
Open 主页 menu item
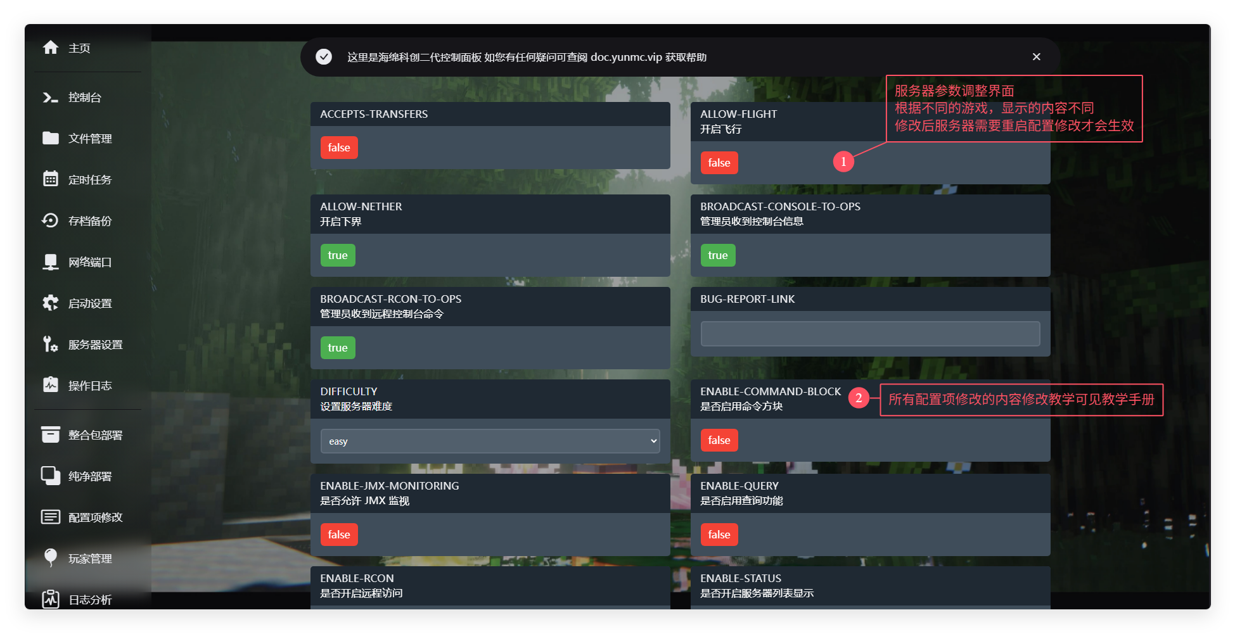coord(79,48)
